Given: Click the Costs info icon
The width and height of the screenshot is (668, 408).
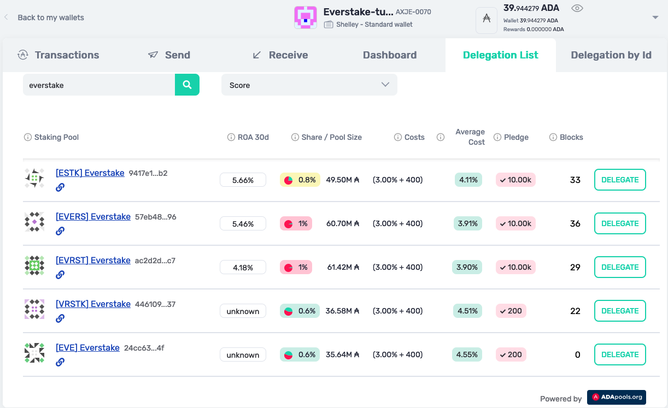Looking at the screenshot, I should 398,137.
